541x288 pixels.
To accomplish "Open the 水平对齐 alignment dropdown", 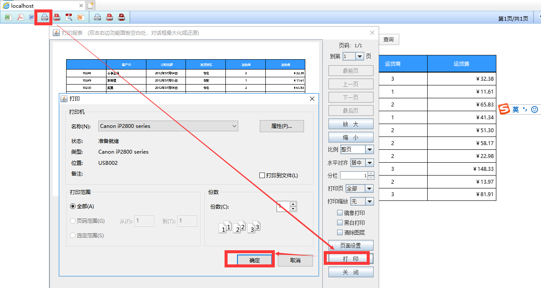I will coord(369,163).
